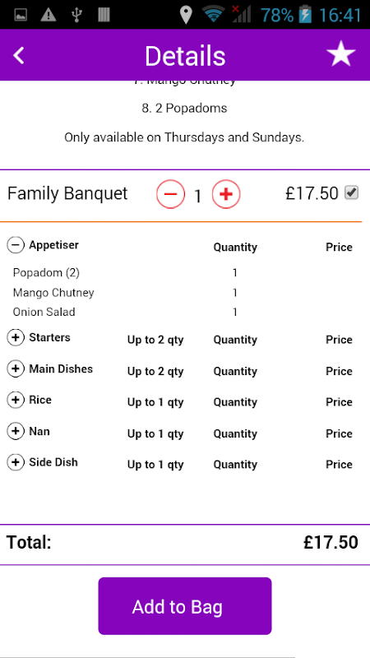Screen dimensions: 370x658
Task: Collapse the Appetiser section
Action: (16, 245)
